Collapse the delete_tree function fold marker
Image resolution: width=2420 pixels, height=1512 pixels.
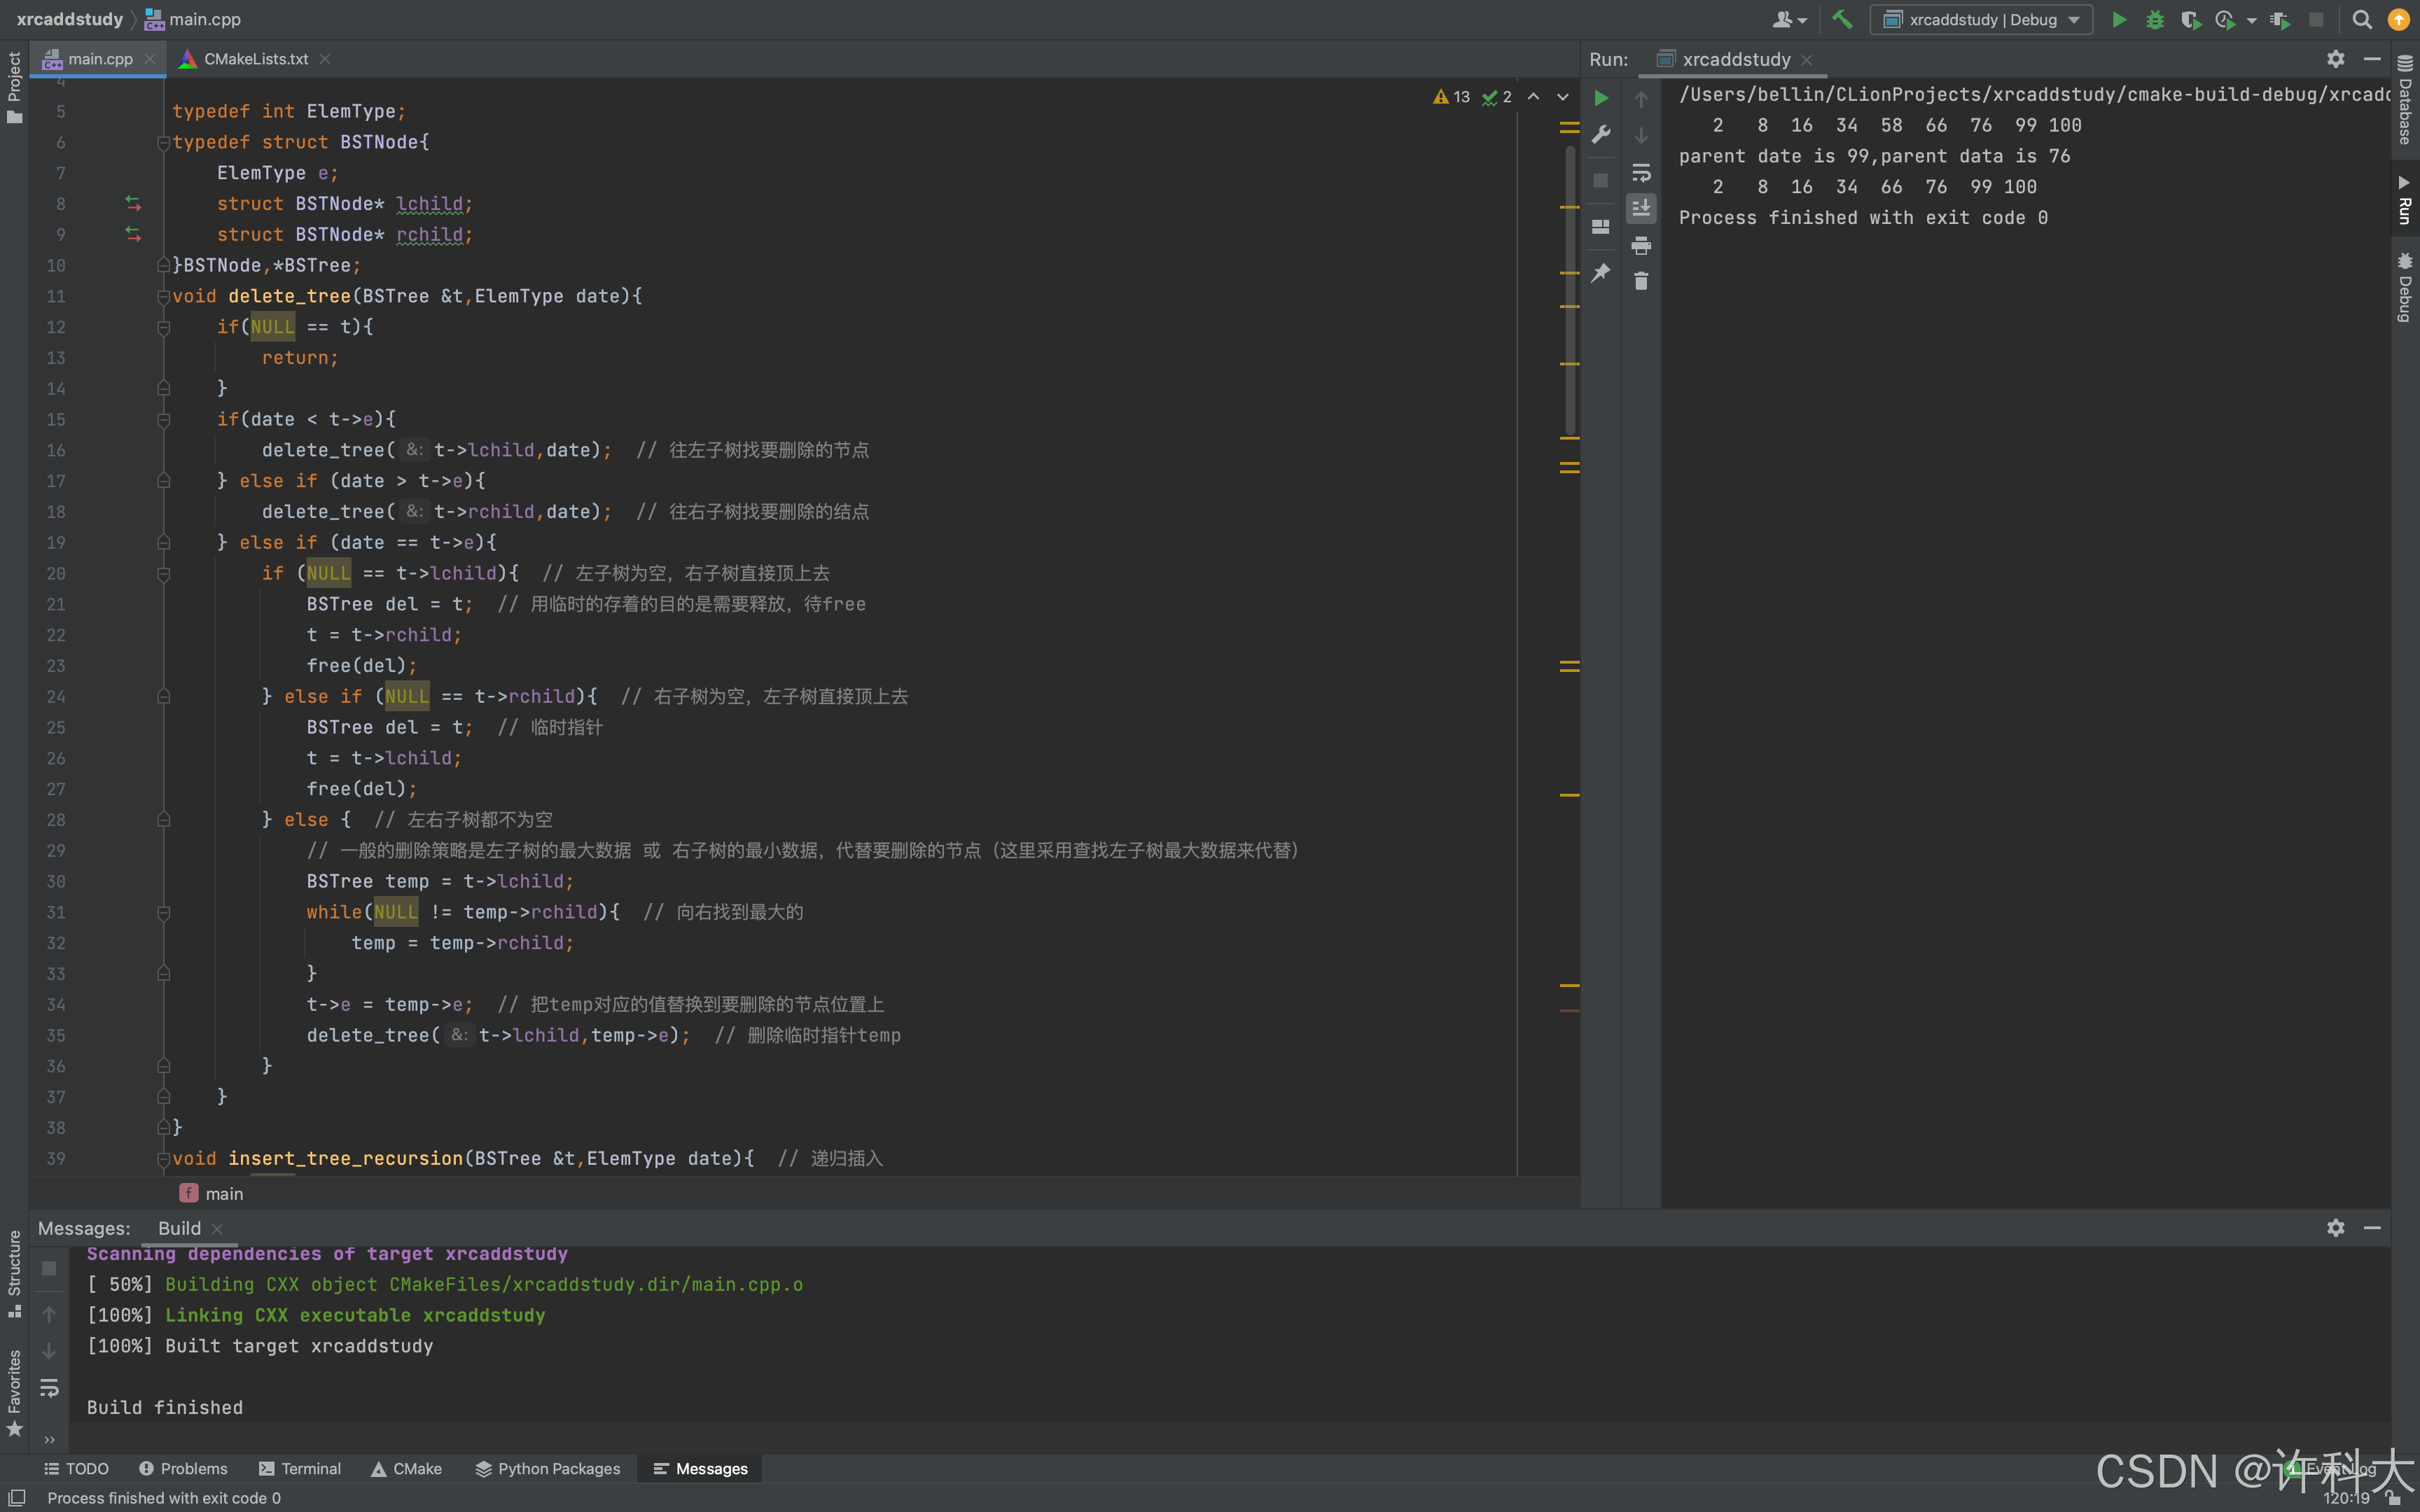163,296
